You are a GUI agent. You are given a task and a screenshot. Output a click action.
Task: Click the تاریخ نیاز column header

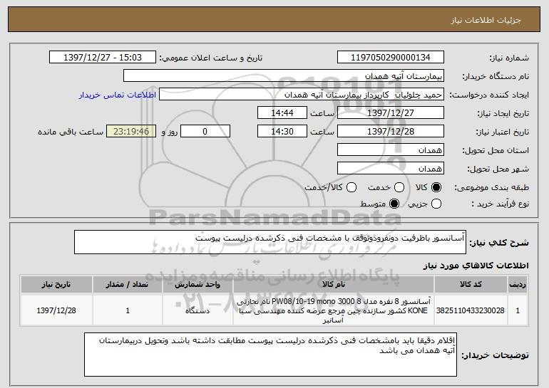[56, 285]
